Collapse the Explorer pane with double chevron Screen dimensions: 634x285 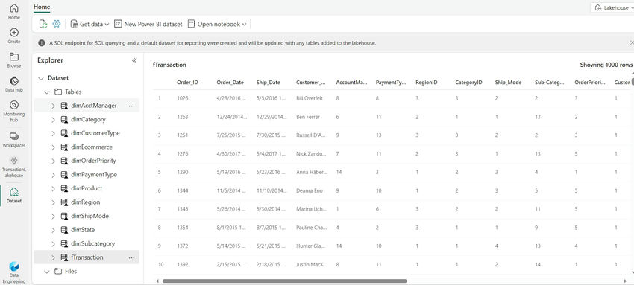134,60
